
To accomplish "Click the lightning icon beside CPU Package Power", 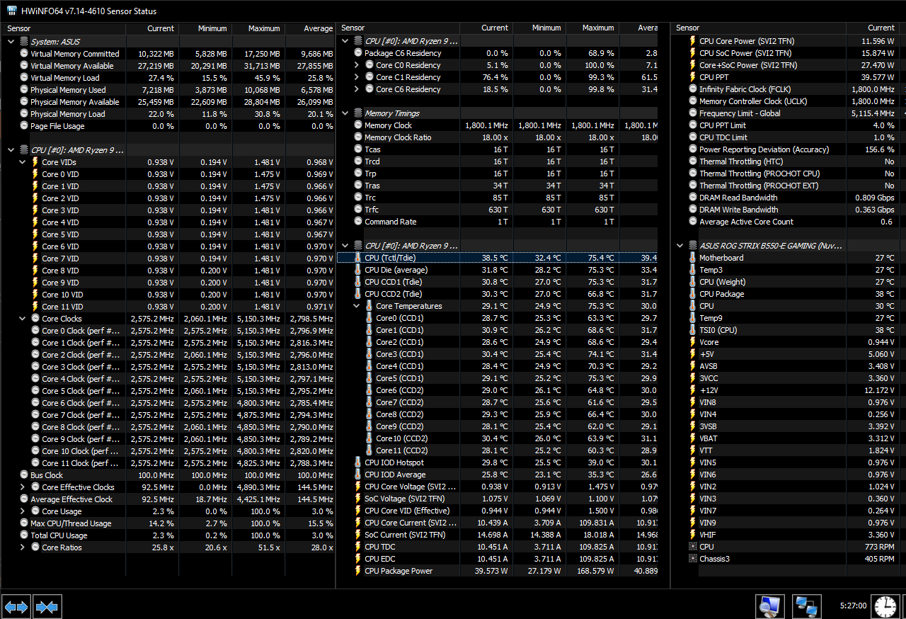I will pyautogui.click(x=357, y=571).
